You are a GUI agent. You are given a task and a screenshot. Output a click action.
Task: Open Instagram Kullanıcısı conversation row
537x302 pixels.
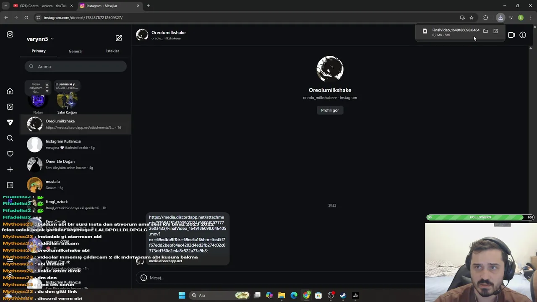[76, 144]
